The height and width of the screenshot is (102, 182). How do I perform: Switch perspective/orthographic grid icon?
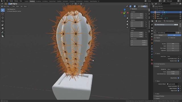127,27
